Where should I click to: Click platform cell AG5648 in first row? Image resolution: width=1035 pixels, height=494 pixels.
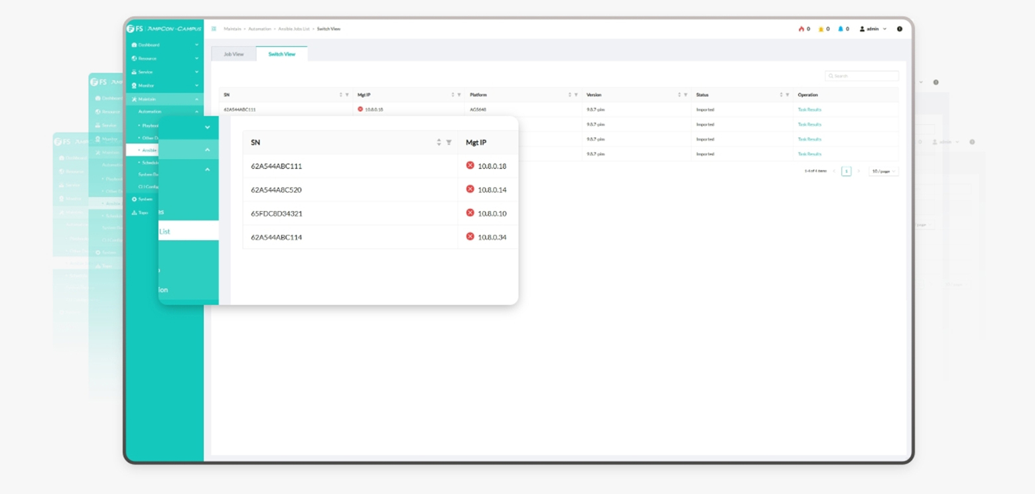click(478, 109)
